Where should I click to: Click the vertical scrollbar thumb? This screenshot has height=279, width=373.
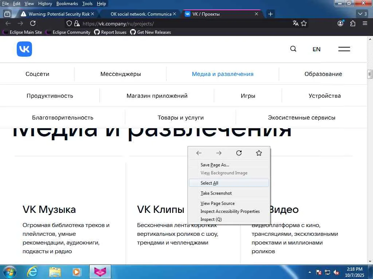370,74
